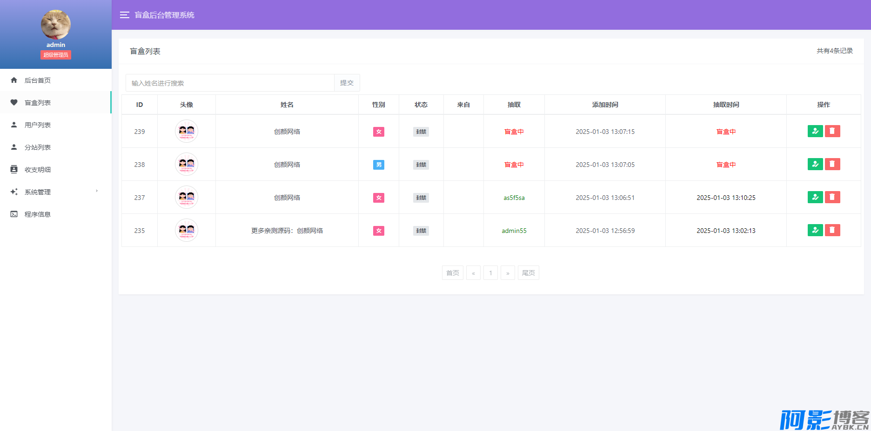Open 用户列表 menu item

click(x=56, y=125)
